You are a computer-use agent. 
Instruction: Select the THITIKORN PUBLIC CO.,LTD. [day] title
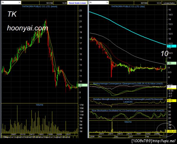click(128, 6)
